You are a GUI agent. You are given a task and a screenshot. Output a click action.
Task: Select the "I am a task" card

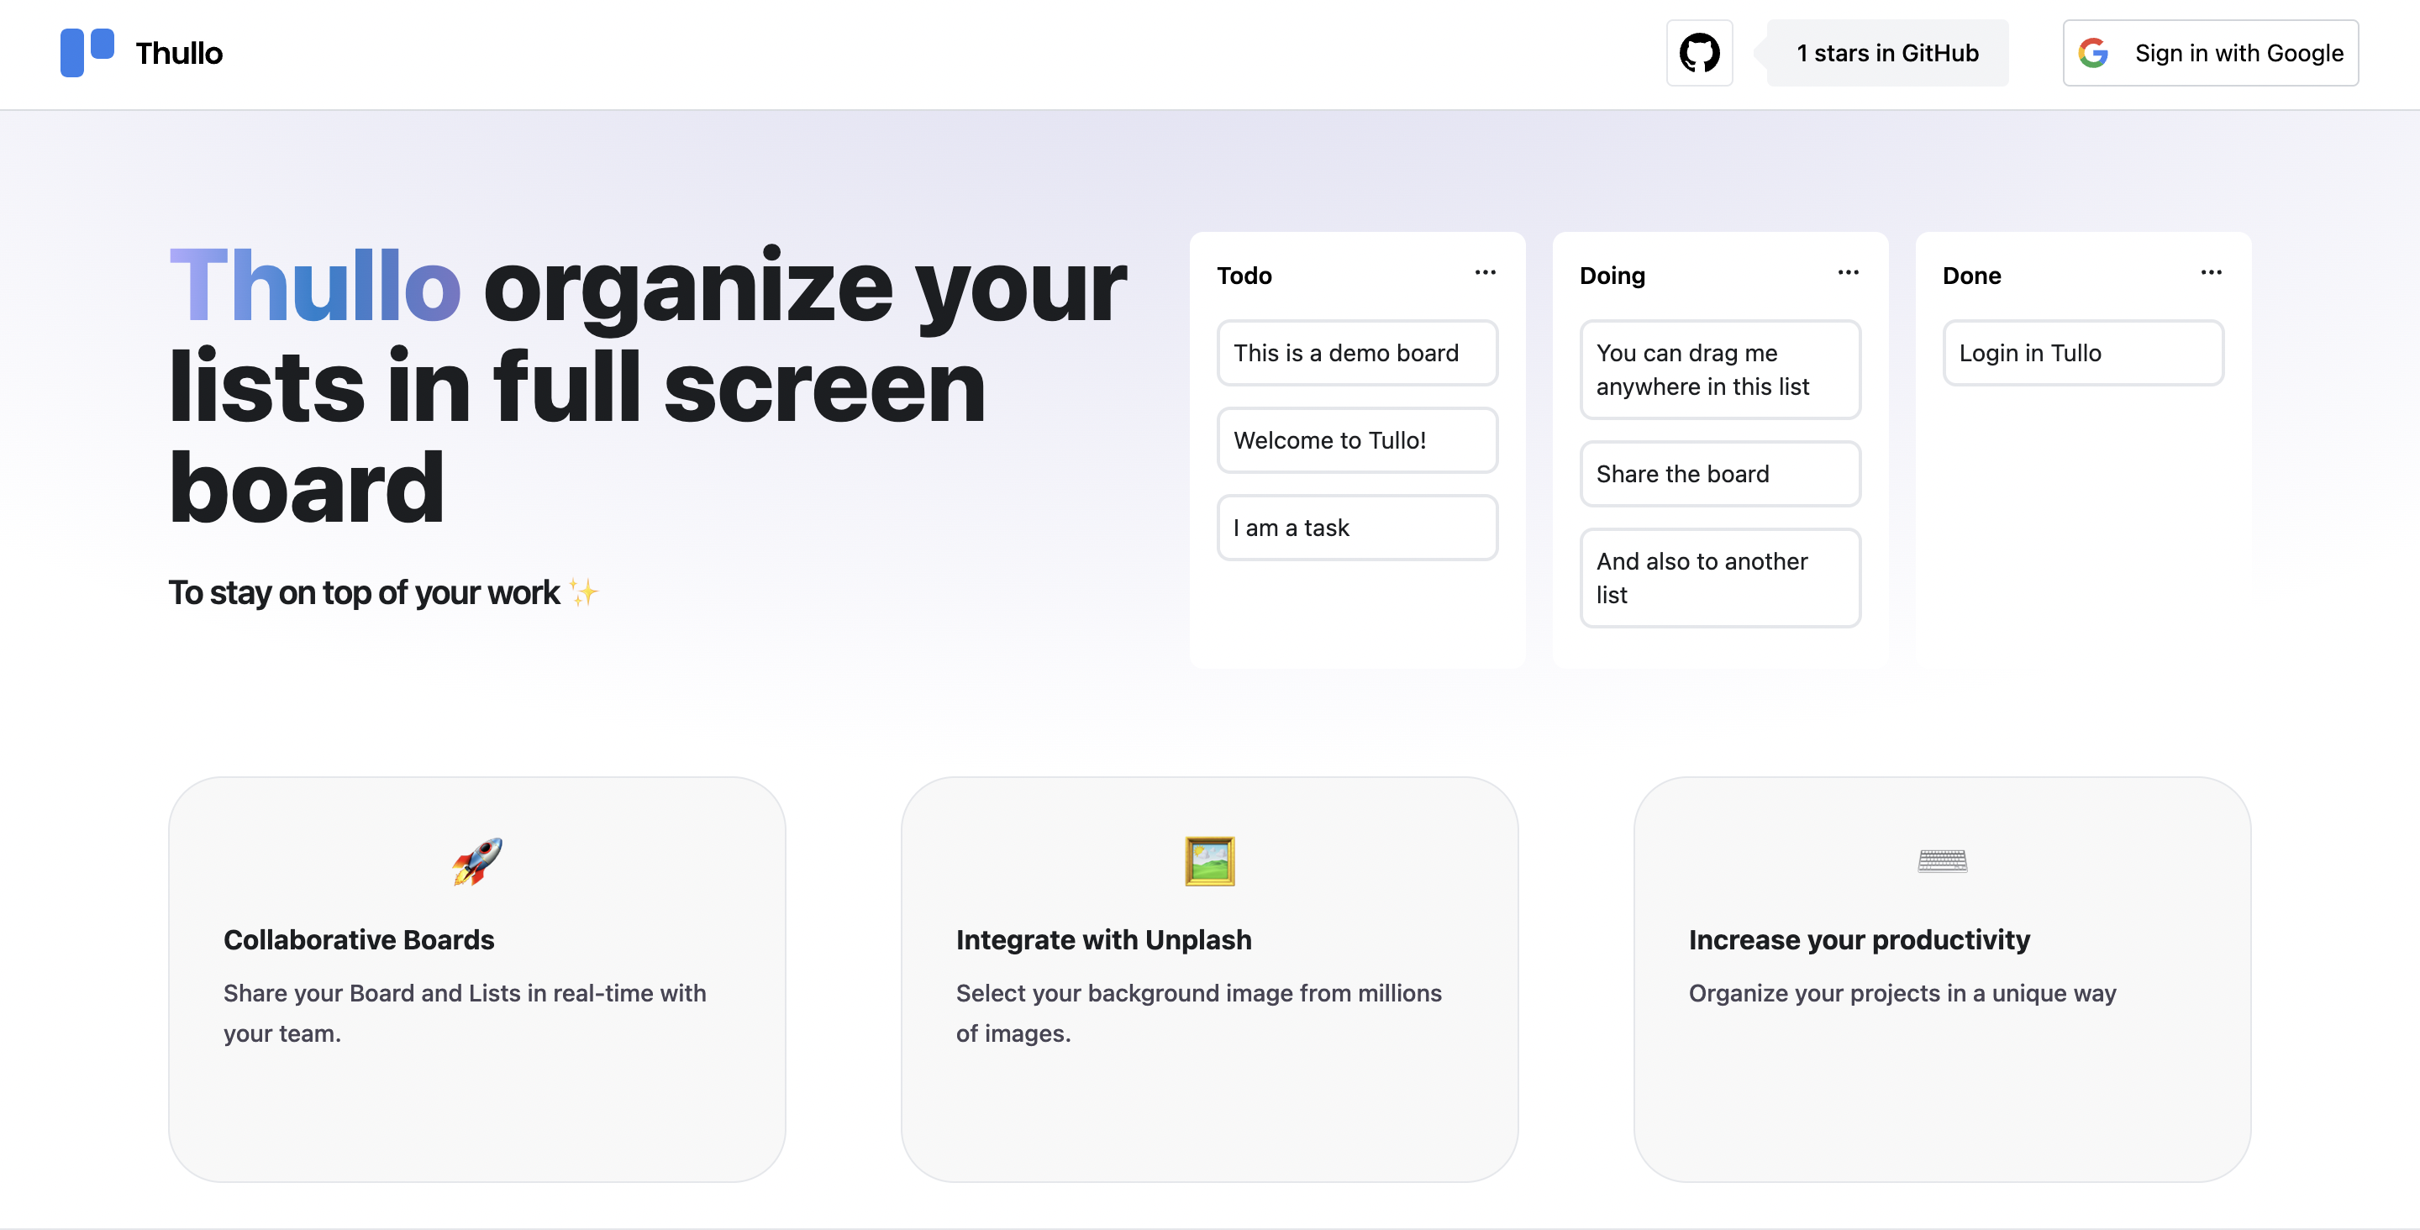(1358, 528)
